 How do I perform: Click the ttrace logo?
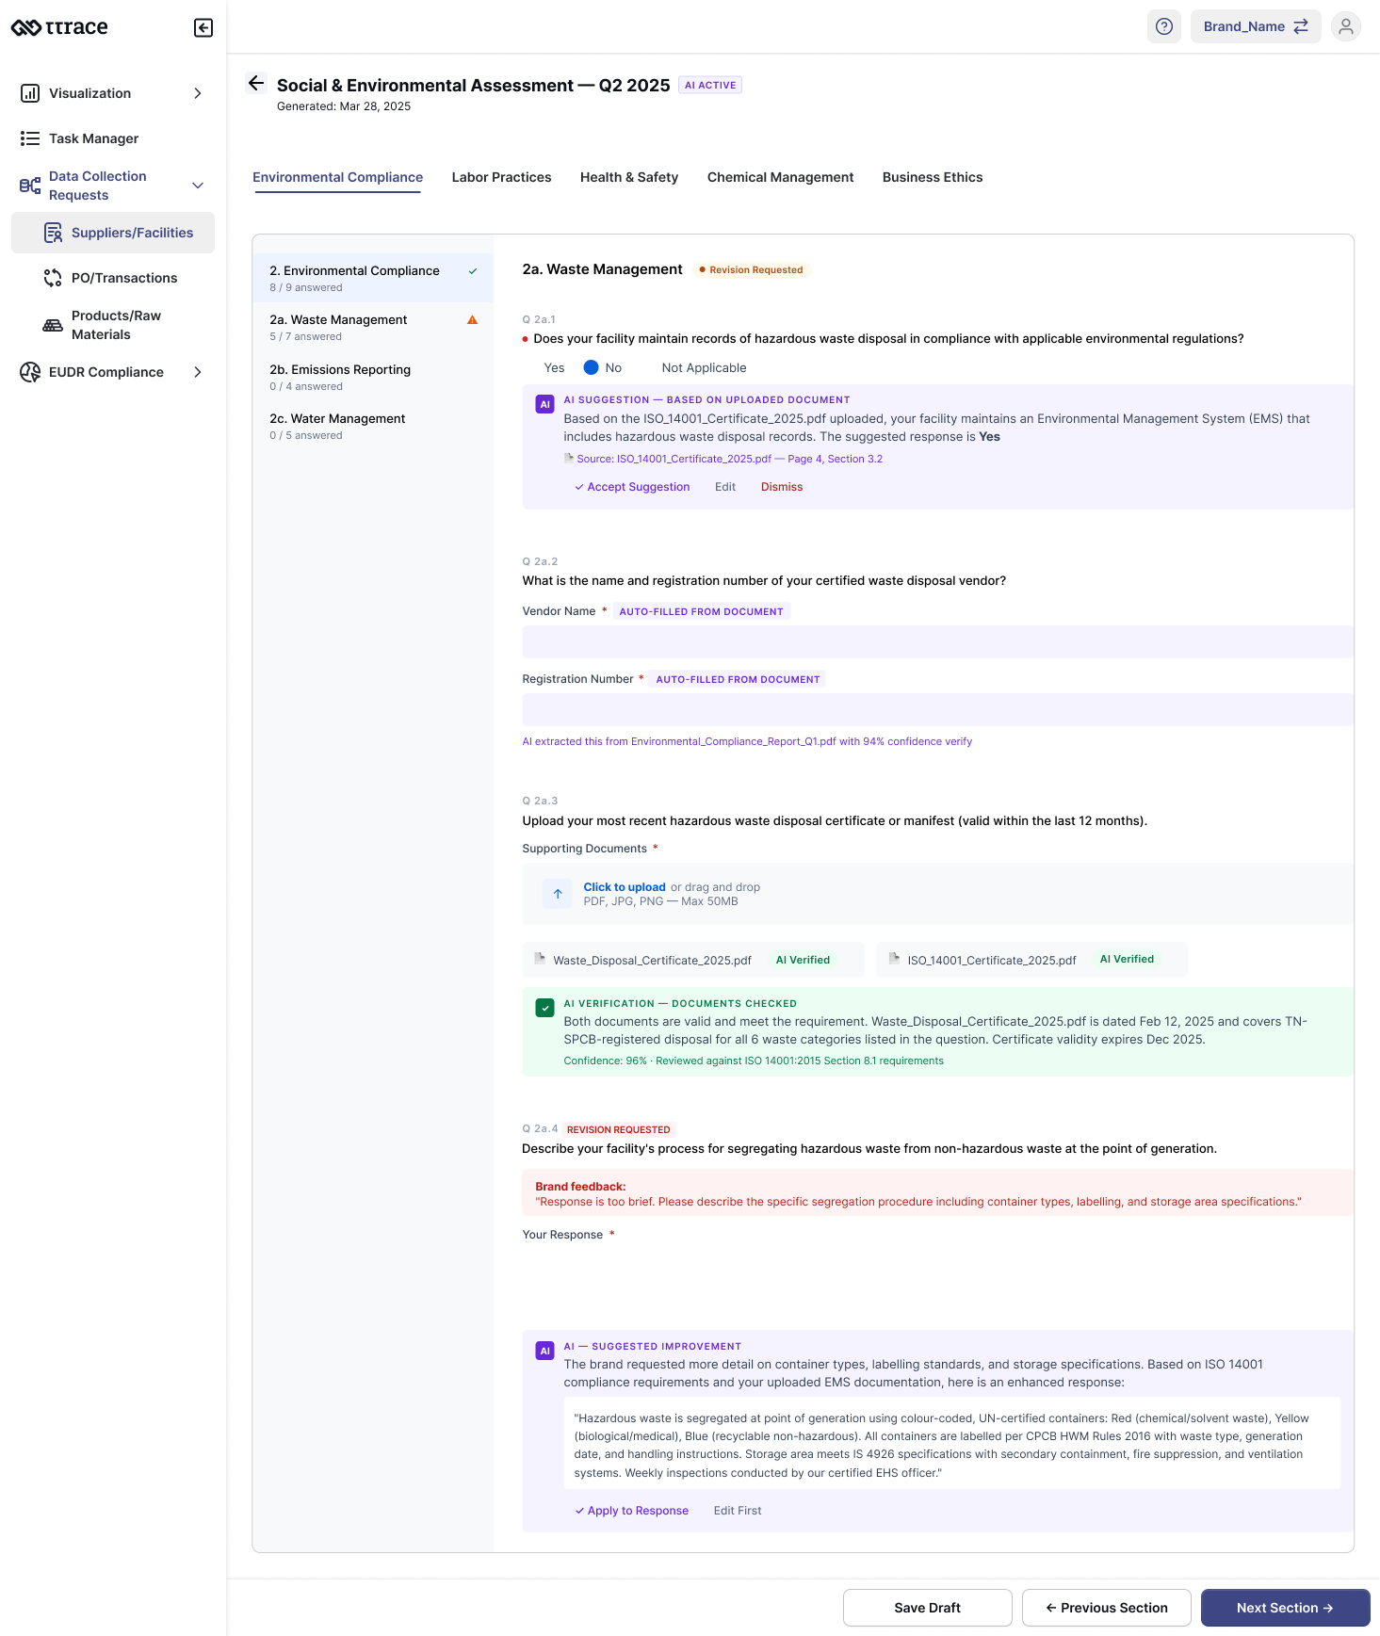59,27
